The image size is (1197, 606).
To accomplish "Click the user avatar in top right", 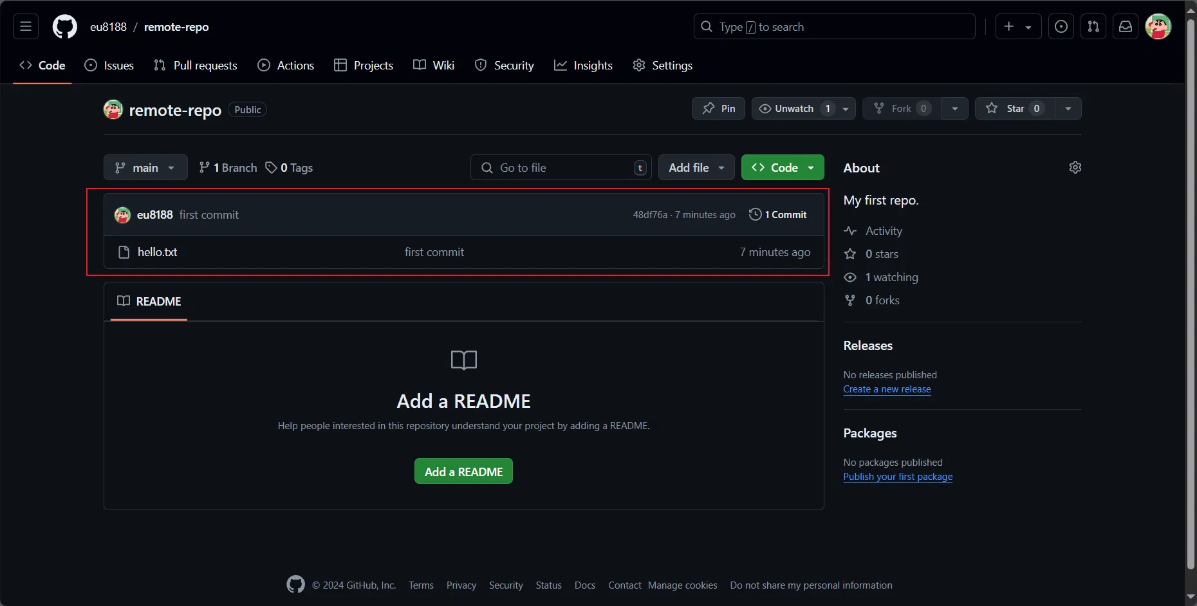I will point(1158,26).
